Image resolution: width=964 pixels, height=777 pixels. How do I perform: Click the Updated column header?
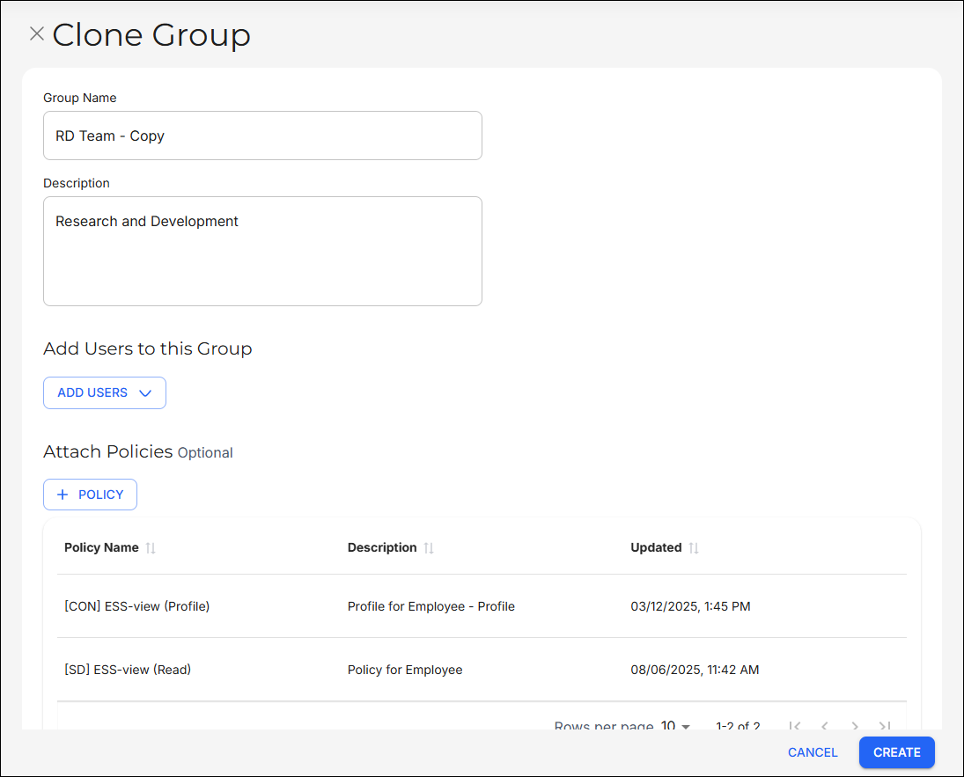tap(656, 547)
